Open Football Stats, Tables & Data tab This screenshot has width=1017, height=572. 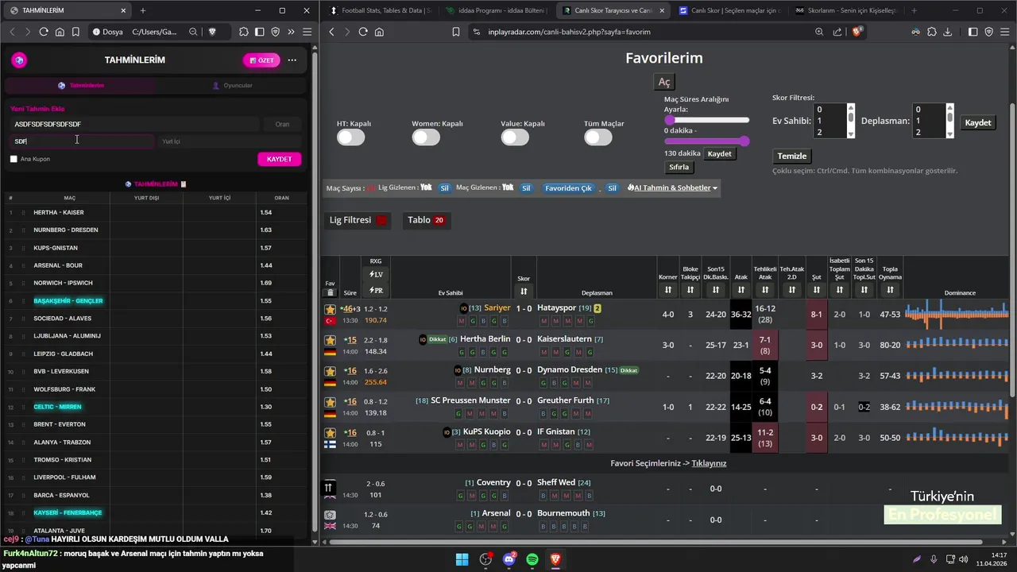coord(380,10)
